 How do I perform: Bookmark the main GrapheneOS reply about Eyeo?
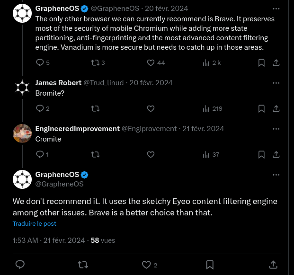(x=210, y=265)
